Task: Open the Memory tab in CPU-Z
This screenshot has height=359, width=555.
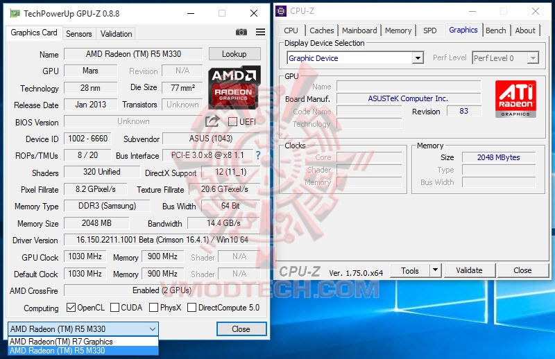Action: [x=398, y=30]
